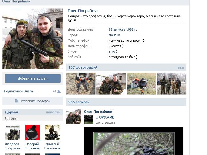Open friend Валерий Волжанин's red avatar
This screenshot has height=155, width=207.
point(32,133)
